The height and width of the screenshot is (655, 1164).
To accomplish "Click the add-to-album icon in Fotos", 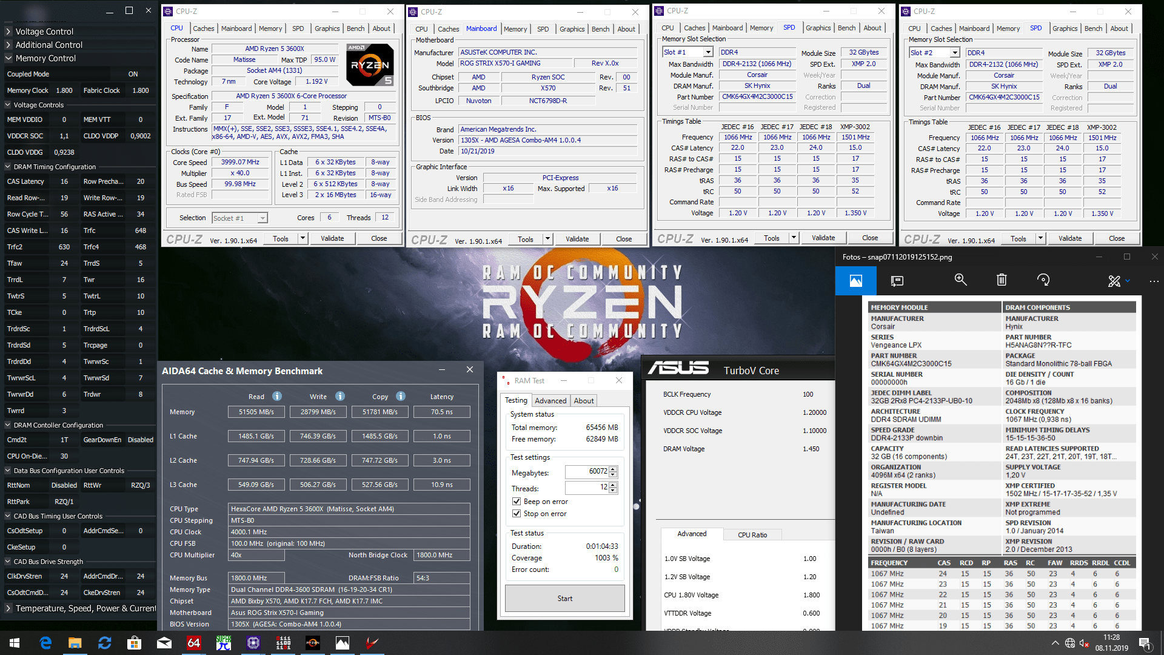I will pyautogui.click(x=897, y=280).
